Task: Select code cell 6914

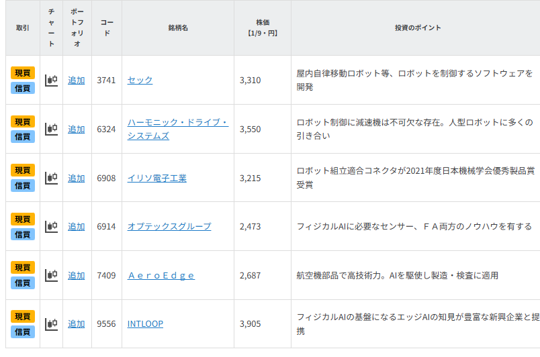Action: (106, 227)
